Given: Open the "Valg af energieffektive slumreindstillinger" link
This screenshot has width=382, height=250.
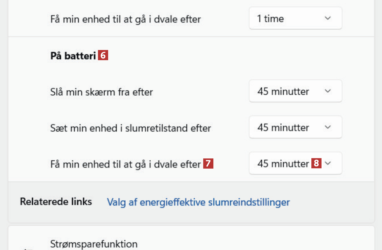Looking at the screenshot, I should coord(198,202).
